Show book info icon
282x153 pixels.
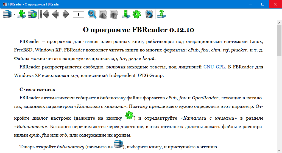tap(126, 14)
